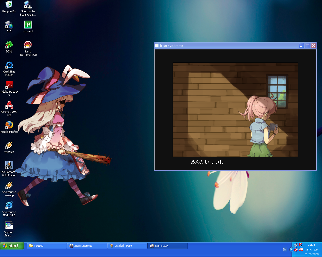The width and height of the screenshot is (322, 257).
Task: Expand hidden system tray icons arrow
Action: (292, 249)
